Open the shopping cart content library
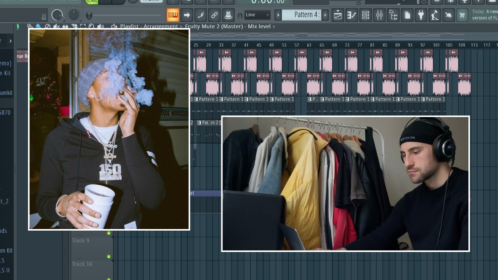 [462, 15]
